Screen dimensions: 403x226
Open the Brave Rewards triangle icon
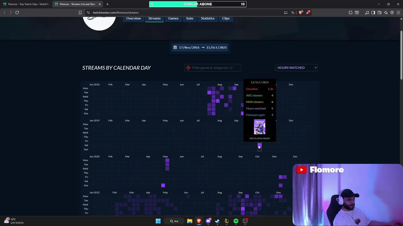(x=308, y=13)
